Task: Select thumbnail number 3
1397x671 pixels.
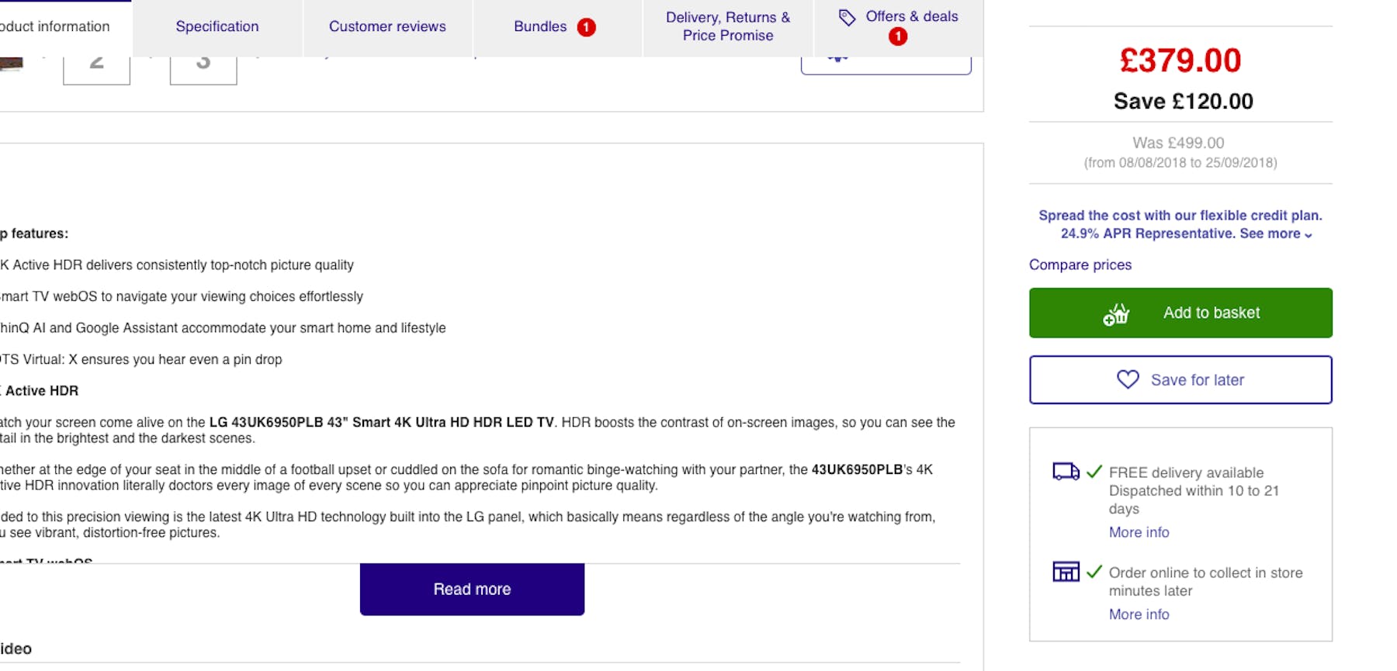Action: [x=203, y=68]
